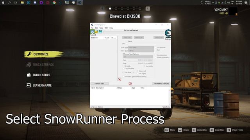This screenshot has width=250, height=140.
Task: Click the Undo Scan button
Action: (159, 38)
